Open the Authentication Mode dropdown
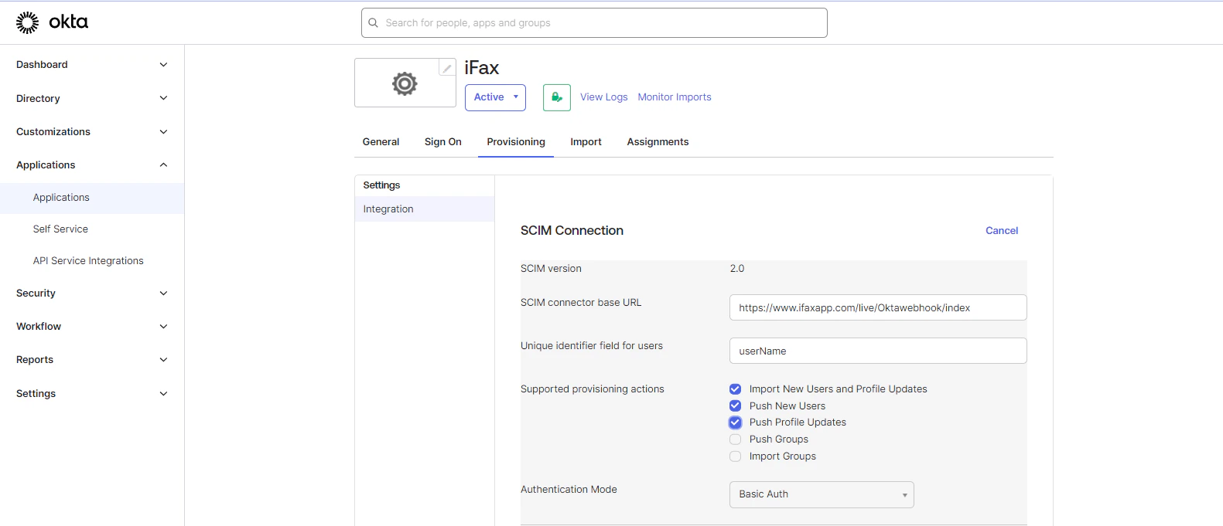 pyautogui.click(x=822, y=494)
